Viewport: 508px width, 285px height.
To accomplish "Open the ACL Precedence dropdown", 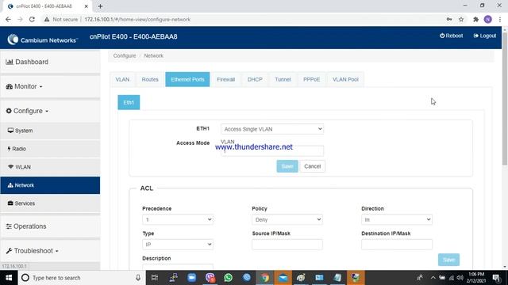I will (x=178, y=220).
